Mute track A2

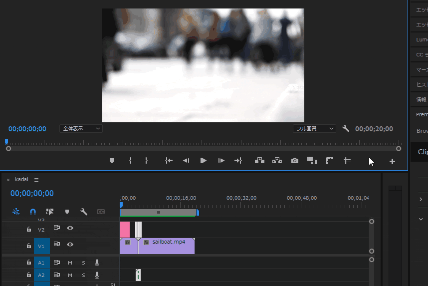click(x=70, y=275)
